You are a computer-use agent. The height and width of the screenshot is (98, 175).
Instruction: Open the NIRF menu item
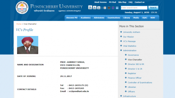pyautogui.click(x=153, y=18)
